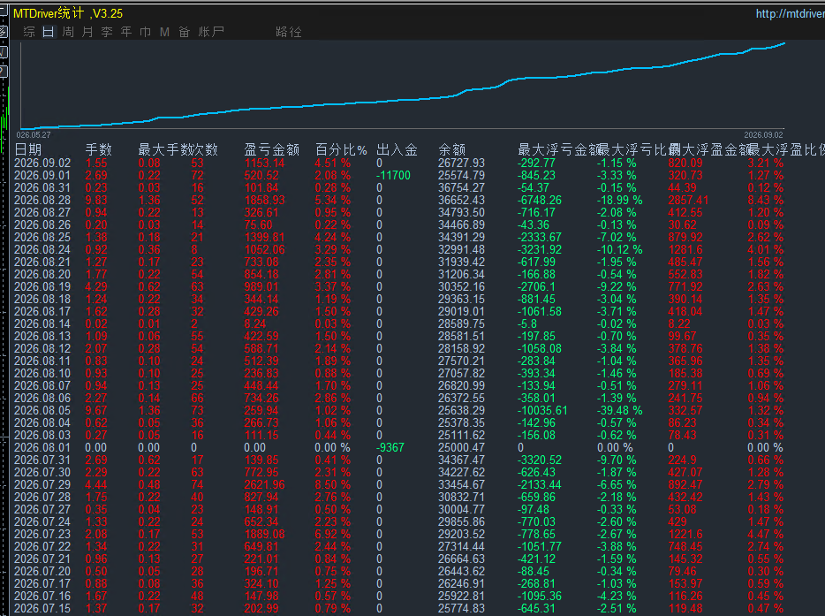The height and width of the screenshot is (616, 825).
Task: Click the -11700 withdrawal value
Action: point(394,175)
